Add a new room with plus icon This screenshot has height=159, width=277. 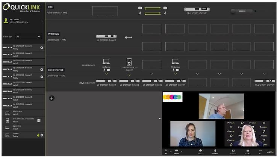tap(52, 98)
